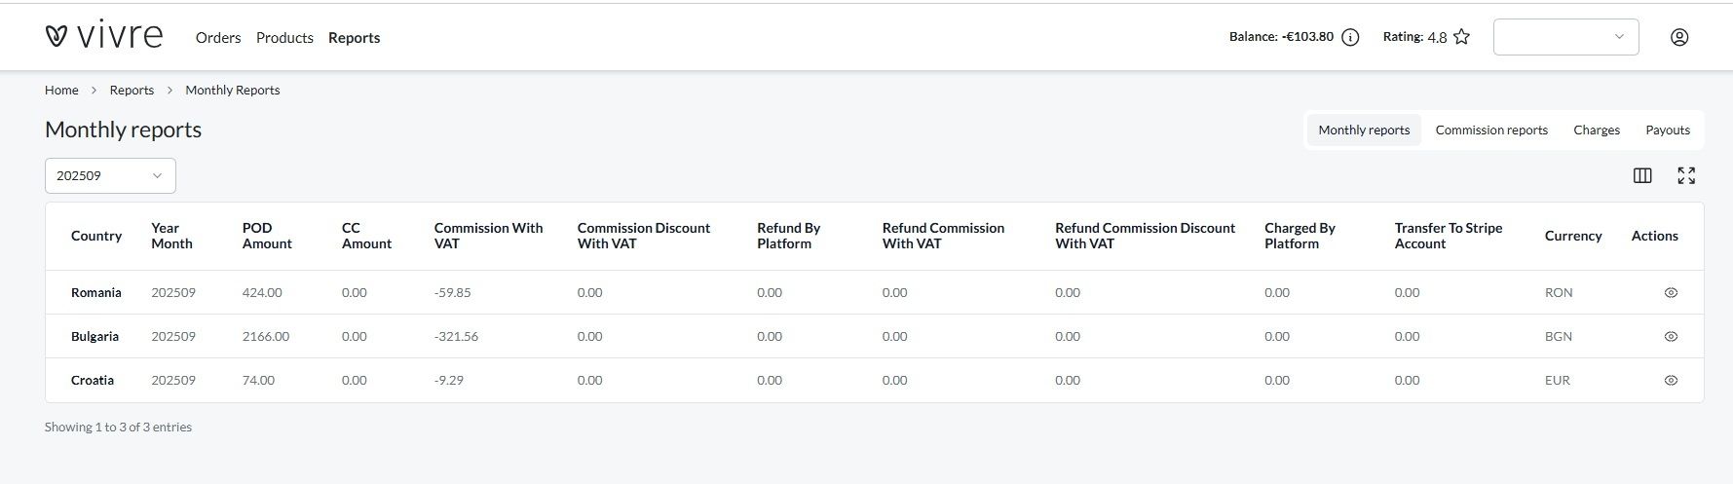Image resolution: width=1733 pixels, height=484 pixels.
Task: View Croatia report details eye icon
Action: coord(1671,380)
